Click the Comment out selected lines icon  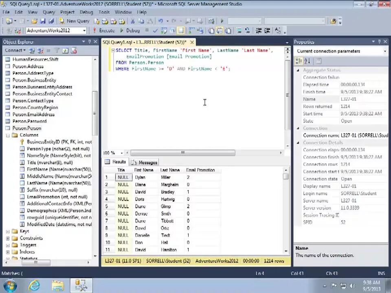[x=239, y=31]
